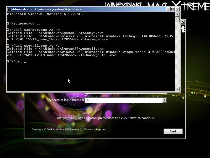Close the setup window behind the console
The width and height of the screenshot is (210, 158).
[x=183, y=22]
